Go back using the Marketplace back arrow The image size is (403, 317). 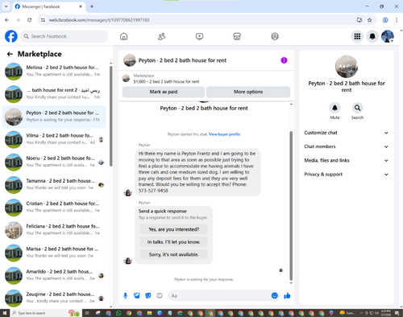click(10, 54)
